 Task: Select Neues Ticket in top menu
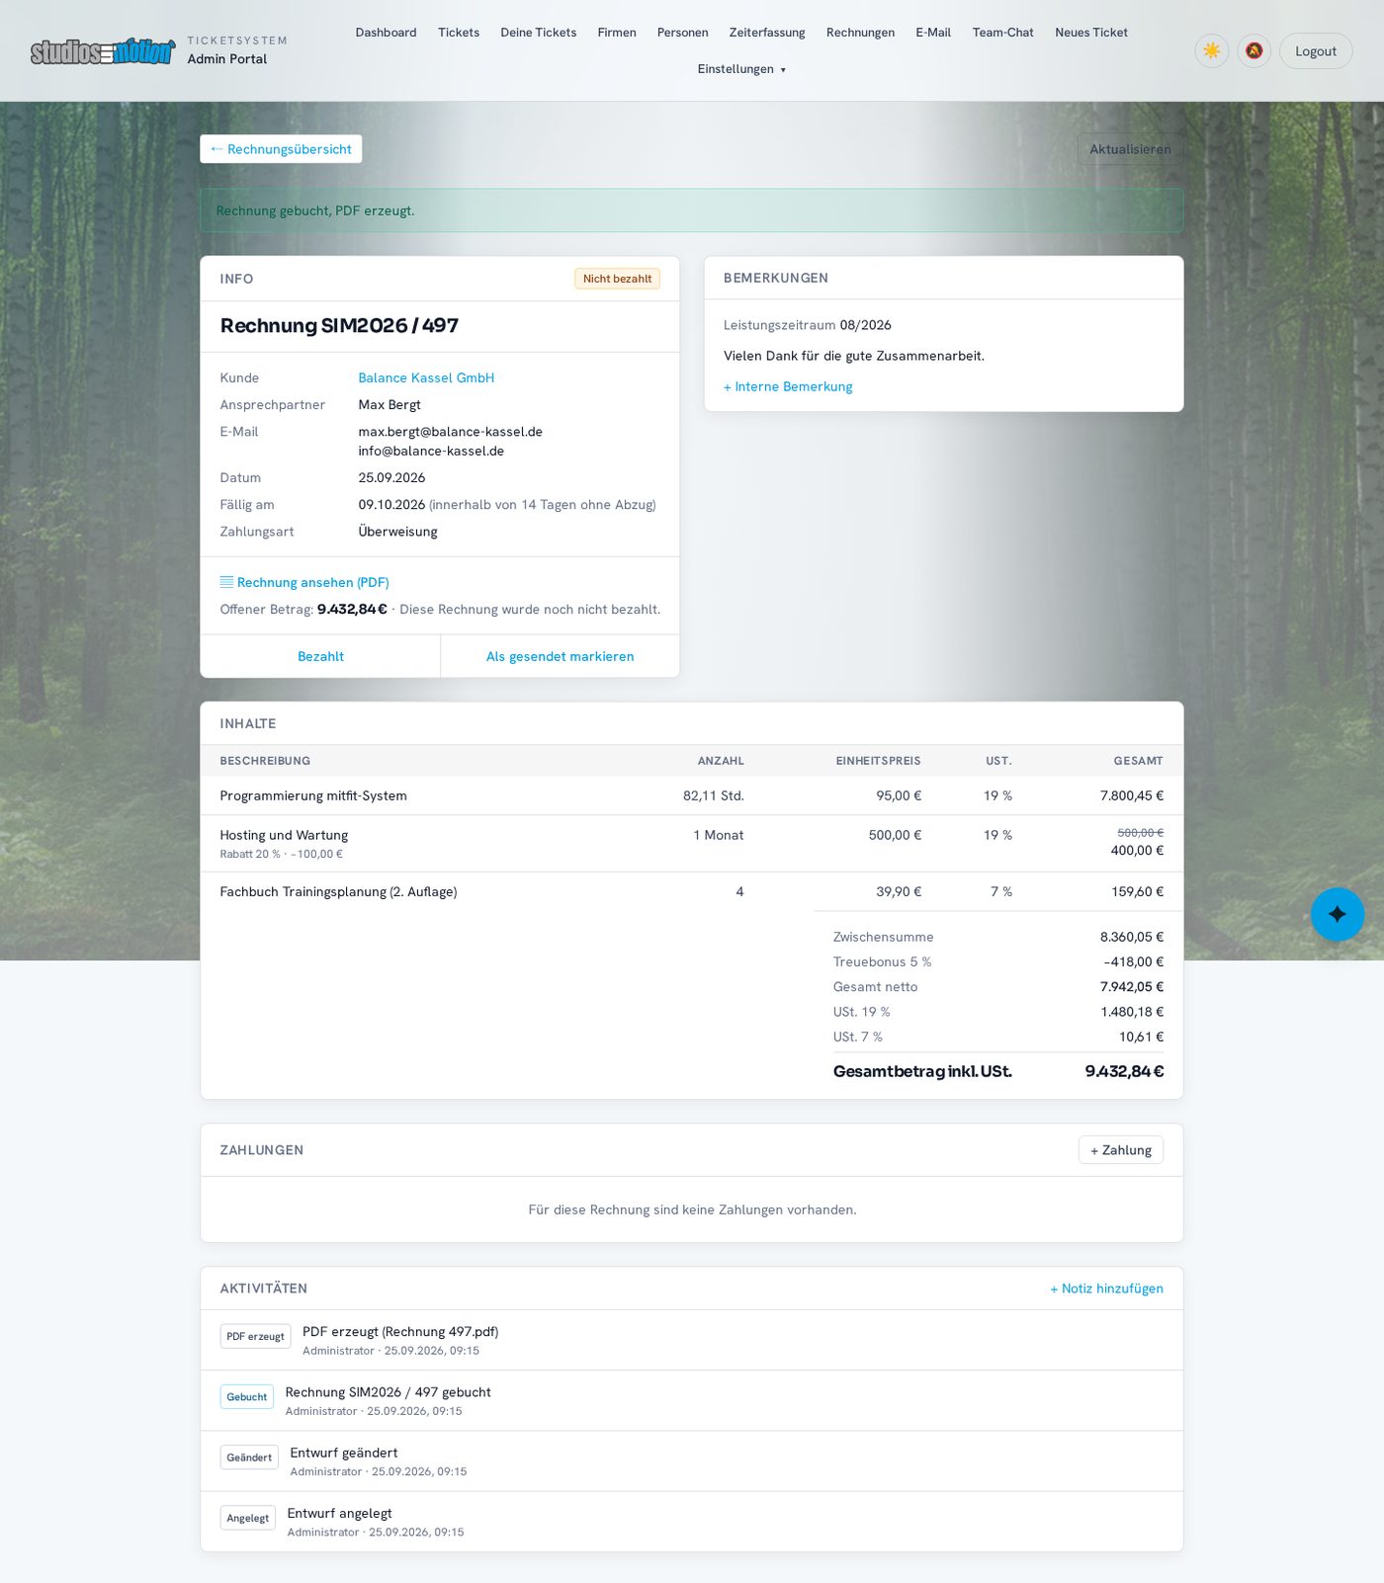[x=1091, y=33]
